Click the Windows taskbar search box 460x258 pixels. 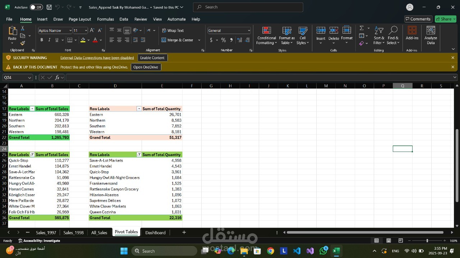(x=164, y=251)
